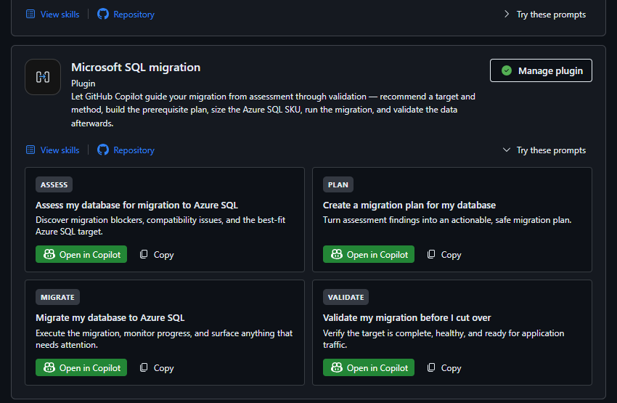
Task: Click copy icon in Plan card
Action: pos(431,254)
